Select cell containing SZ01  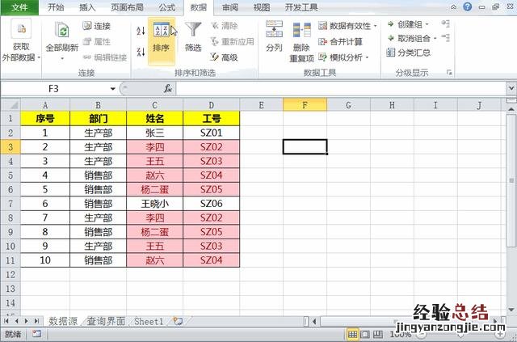coord(212,133)
